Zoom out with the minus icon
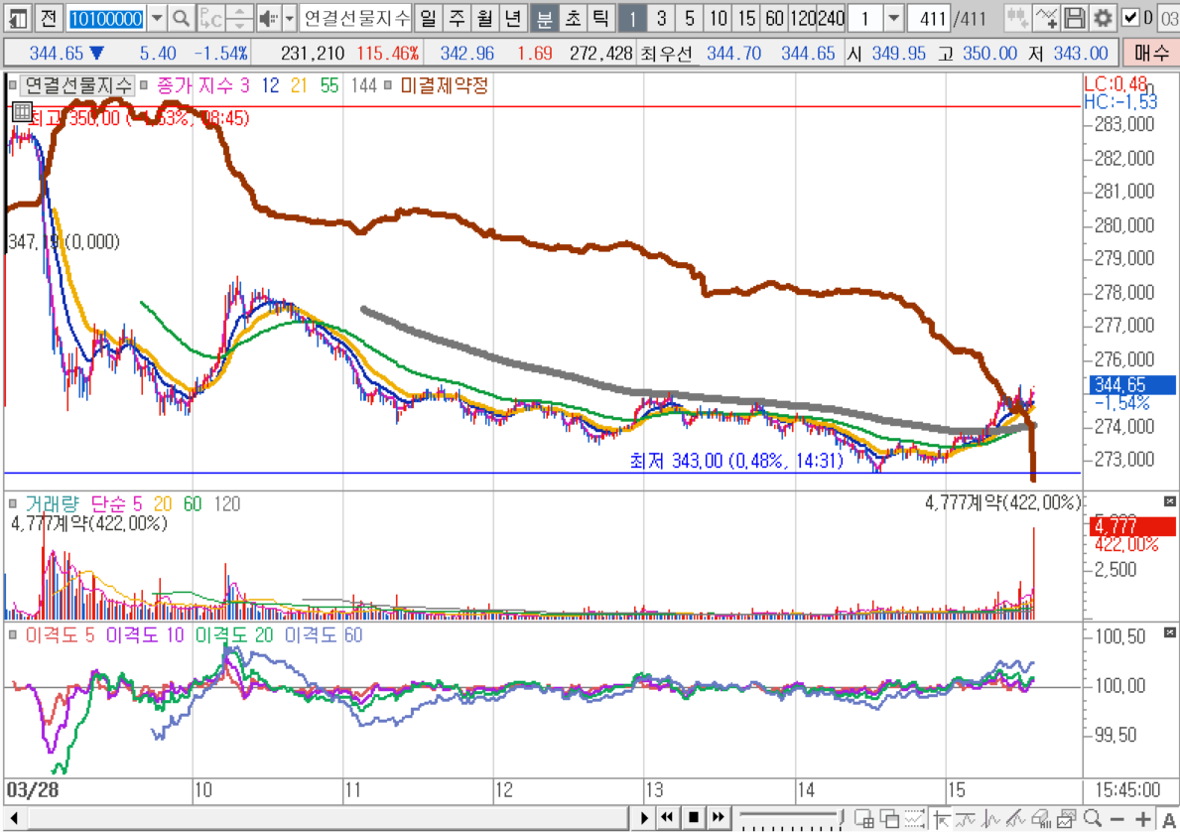The height and width of the screenshot is (832, 1180). [1117, 818]
